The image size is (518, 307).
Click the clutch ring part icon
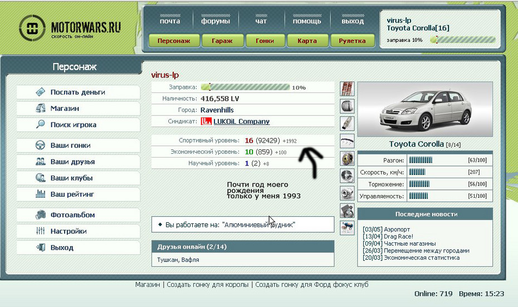347,176
